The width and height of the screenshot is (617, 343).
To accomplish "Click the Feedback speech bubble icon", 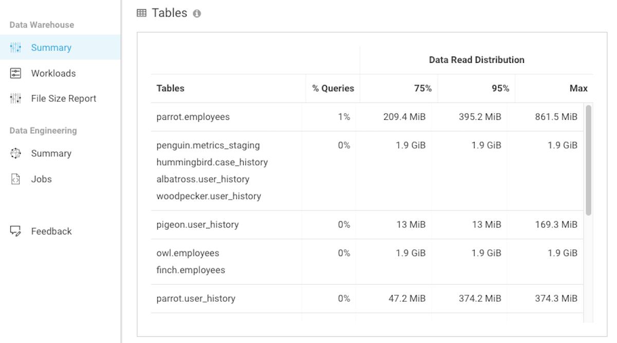I will [x=15, y=231].
